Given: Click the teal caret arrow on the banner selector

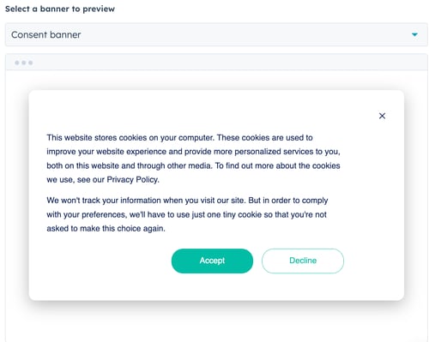Looking at the screenshot, I should point(414,34).
